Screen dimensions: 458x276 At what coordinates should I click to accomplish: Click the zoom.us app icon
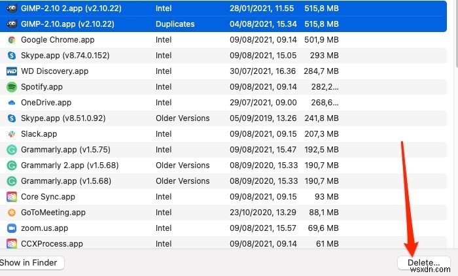(11, 228)
